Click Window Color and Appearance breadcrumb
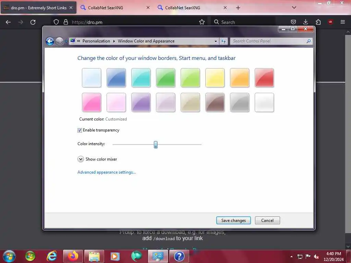The height and width of the screenshot is (263, 351). point(146,41)
